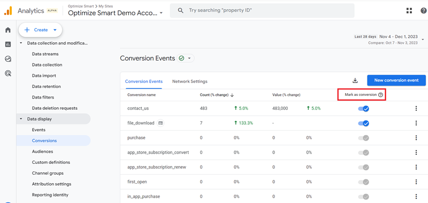Image resolution: width=428 pixels, height=203 pixels.
Task: Open the Help question mark icon
Action: coord(423,11)
